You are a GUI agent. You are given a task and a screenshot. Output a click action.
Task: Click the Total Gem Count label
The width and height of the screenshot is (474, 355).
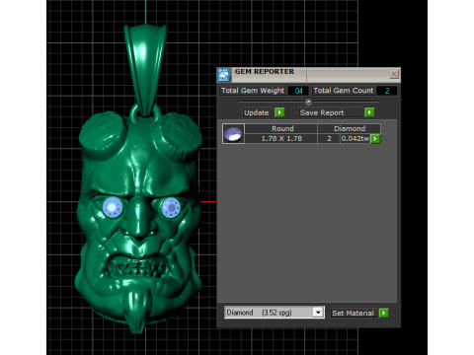click(x=344, y=91)
